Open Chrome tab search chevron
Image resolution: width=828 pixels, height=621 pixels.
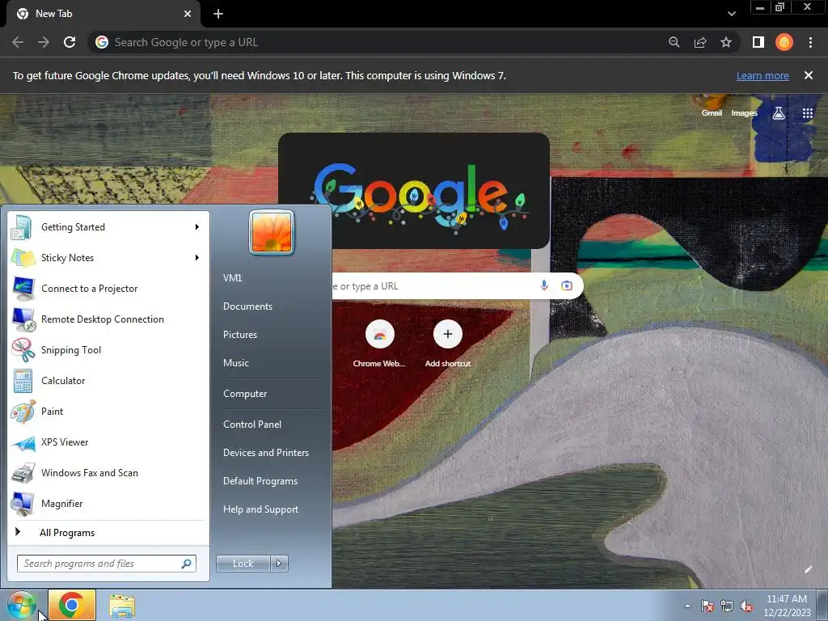point(731,14)
